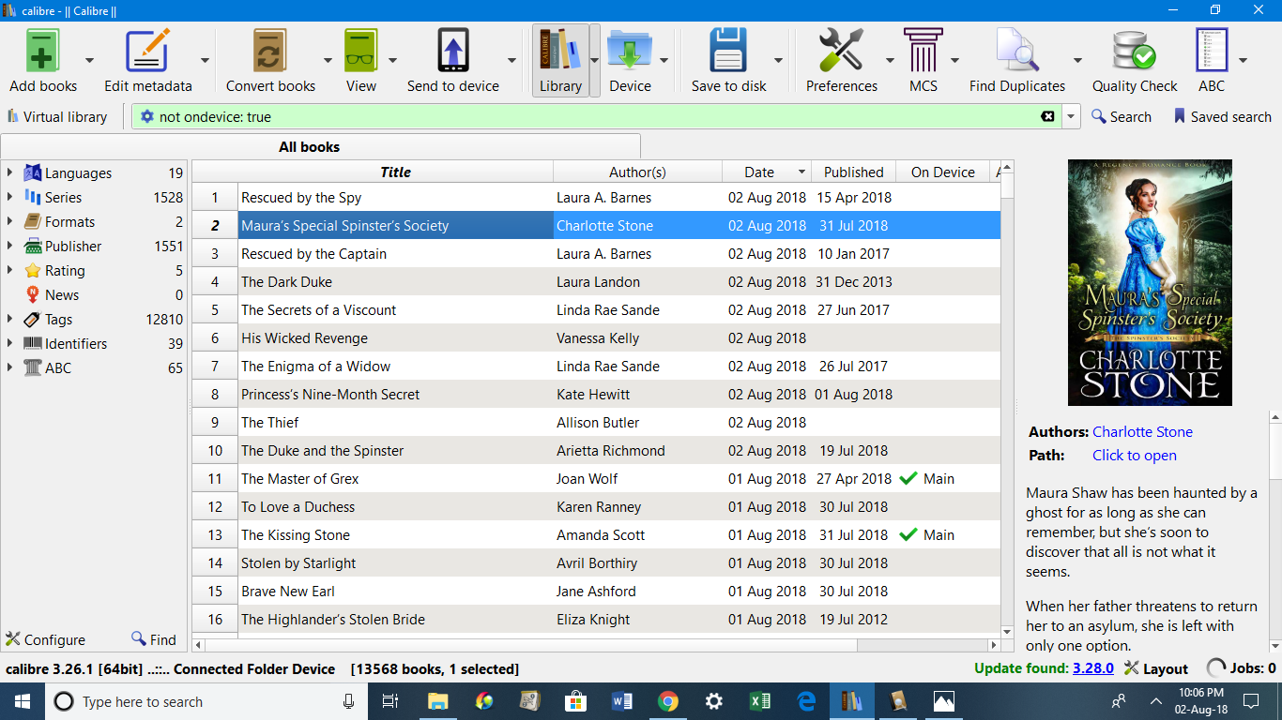Open the Add books dropdown arrow
The height and width of the screenshot is (720, 1282).
tap(89, 61)
